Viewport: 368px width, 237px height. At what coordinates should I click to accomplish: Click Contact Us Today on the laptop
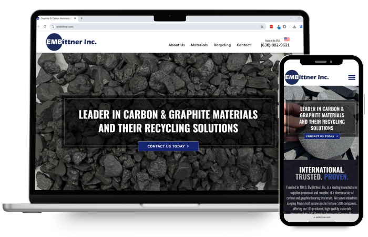coord(168,146)
